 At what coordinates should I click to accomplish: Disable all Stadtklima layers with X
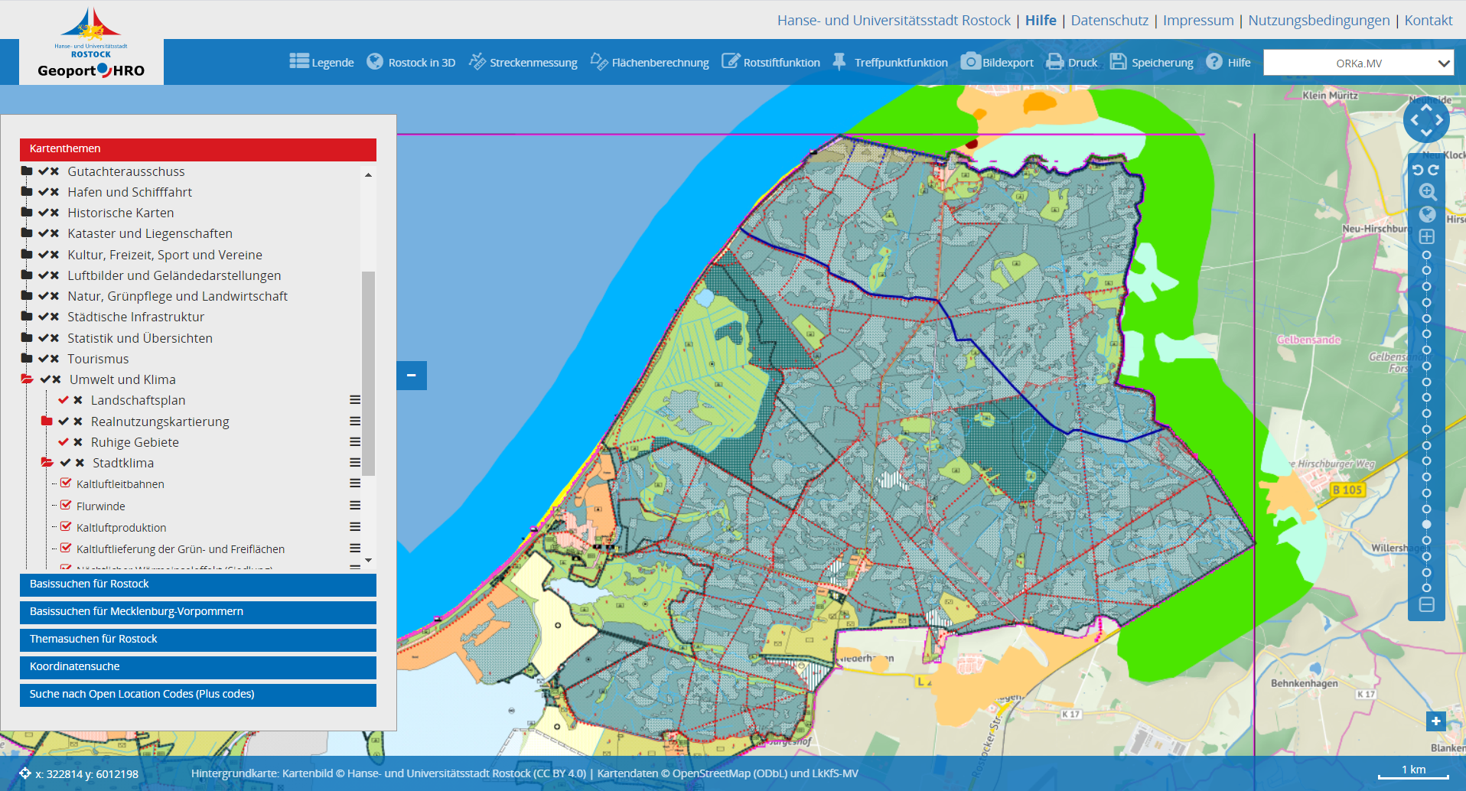click(80, 463)
